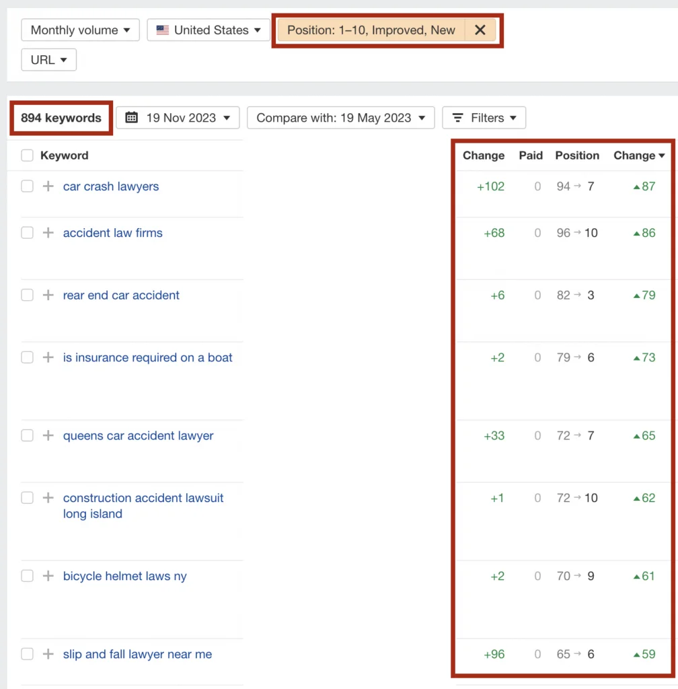Toggle the select-all Keyword header checkbox
The height and width of the screenshot is (689, 678).
[x=27, y=155]
